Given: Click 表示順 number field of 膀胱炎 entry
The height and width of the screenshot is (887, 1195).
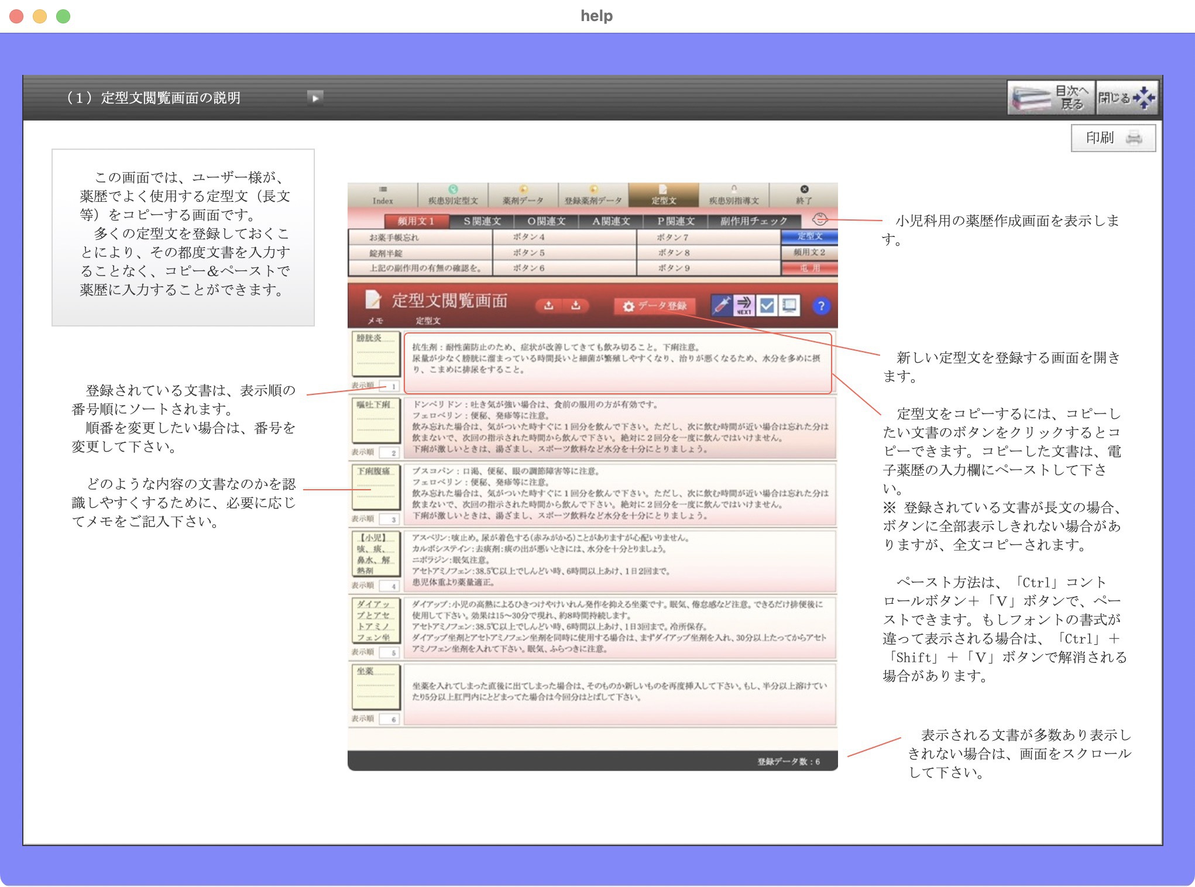Looking at the screenshot, I should coord(390,386).
